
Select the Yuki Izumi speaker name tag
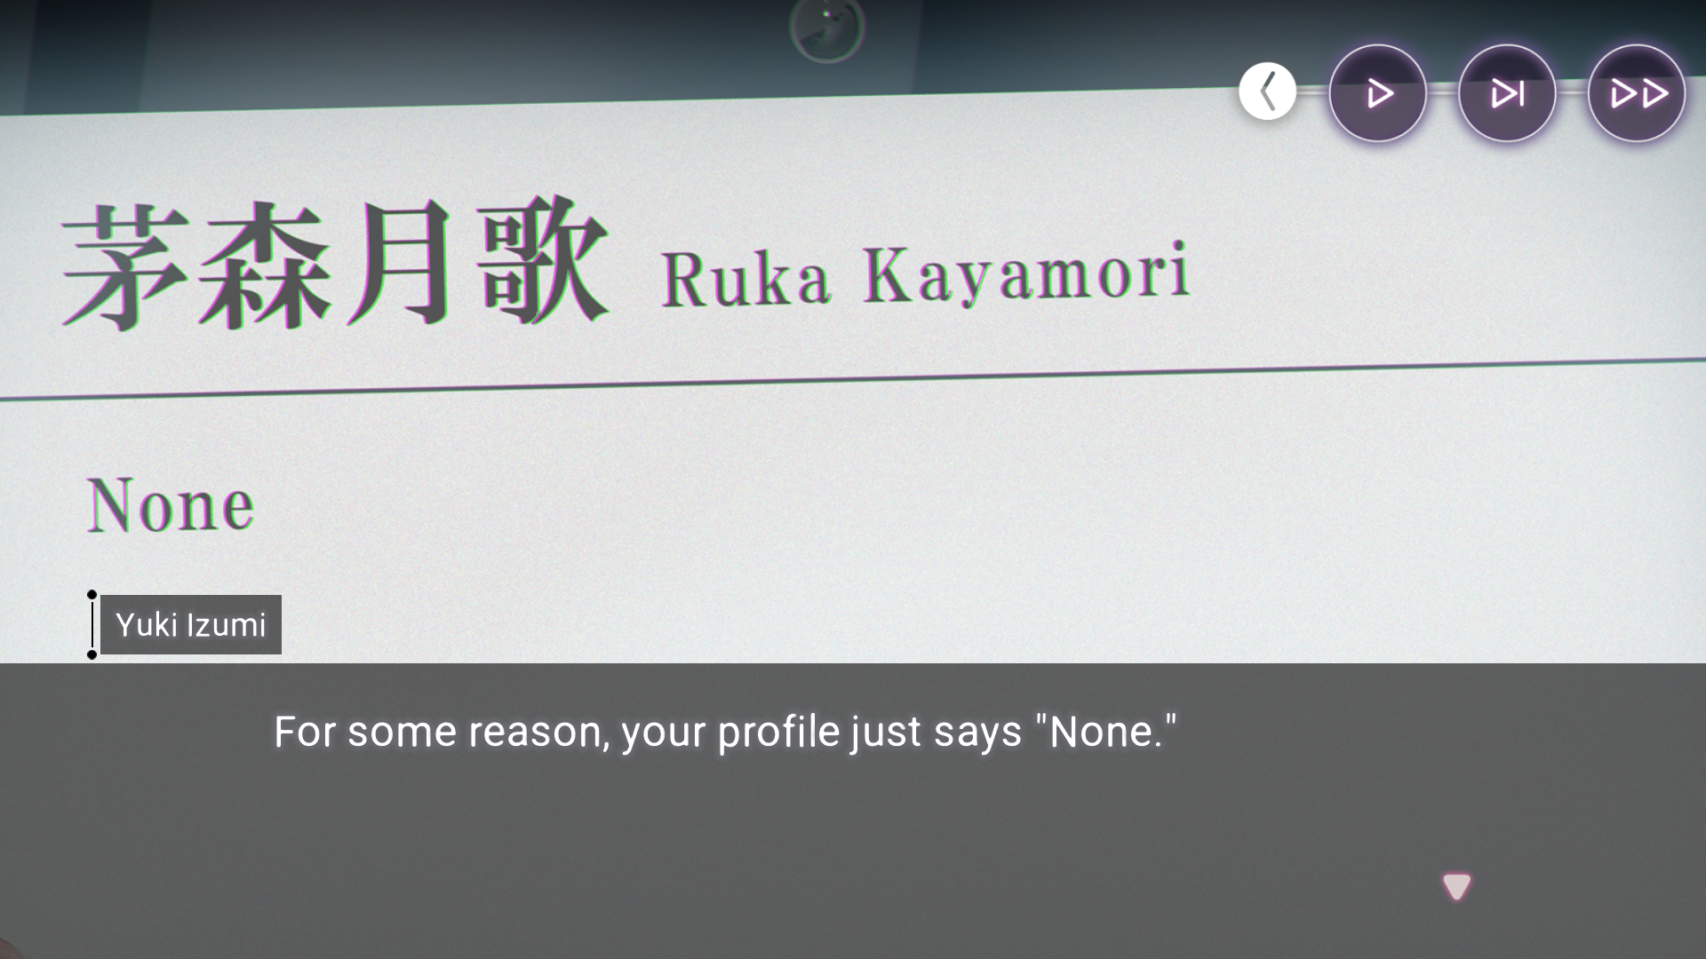pyautogui.click(x=191, y=624)
